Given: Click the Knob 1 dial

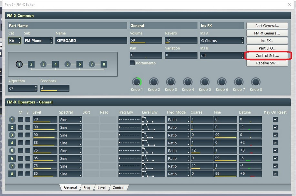Looking at the screenshot, I should click(x=137, y=82).
